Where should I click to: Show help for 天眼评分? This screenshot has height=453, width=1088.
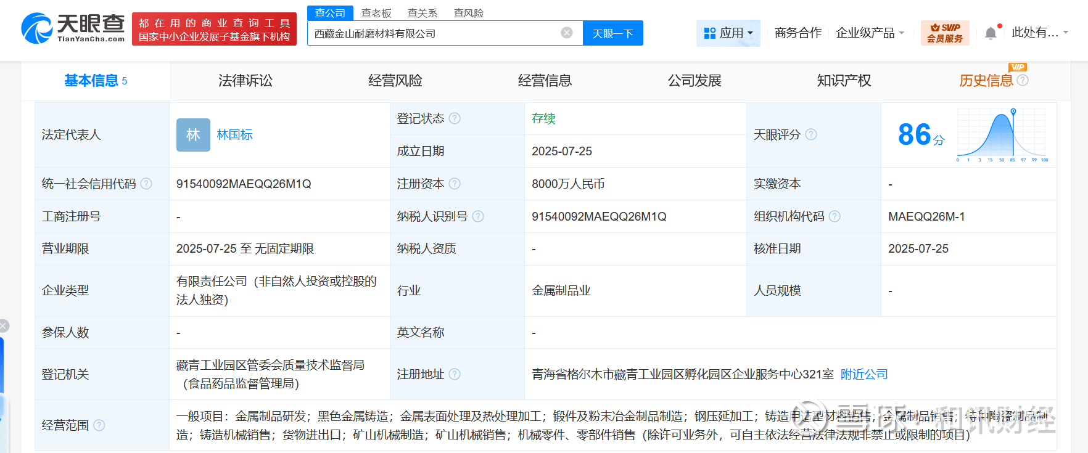point(811,134)
